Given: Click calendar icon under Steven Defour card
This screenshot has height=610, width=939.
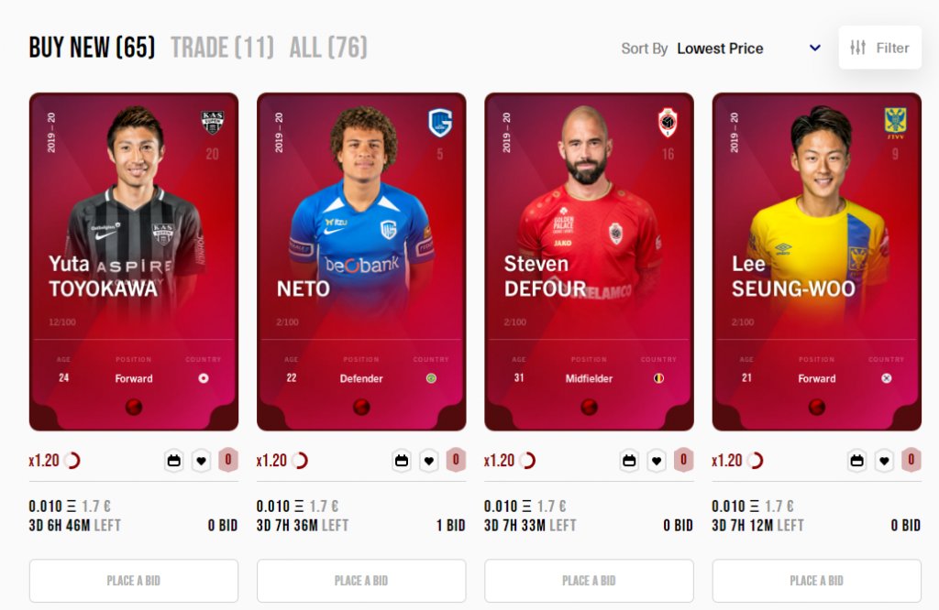Looking at the screenshot, I should pyautogui.click(x=629, y=461).
